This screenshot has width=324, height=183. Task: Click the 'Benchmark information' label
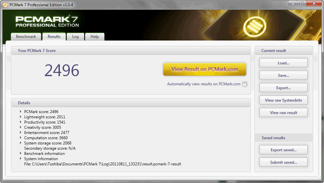pyautogui.click(x=45, y=154)
